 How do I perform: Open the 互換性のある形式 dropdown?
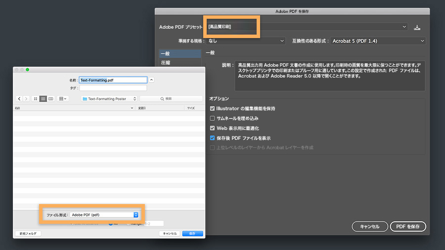pyautogui.click(x=378, y=41)
